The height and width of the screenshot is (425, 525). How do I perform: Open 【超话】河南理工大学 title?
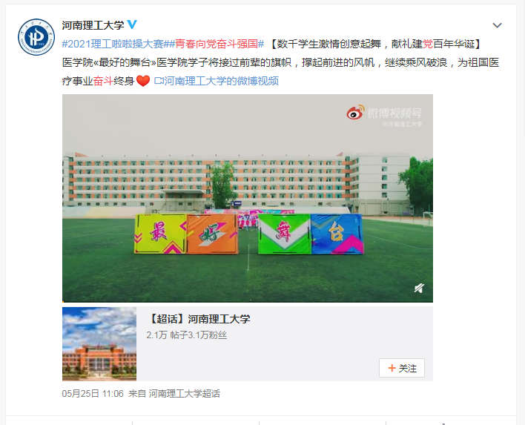(x=199, y=319)
